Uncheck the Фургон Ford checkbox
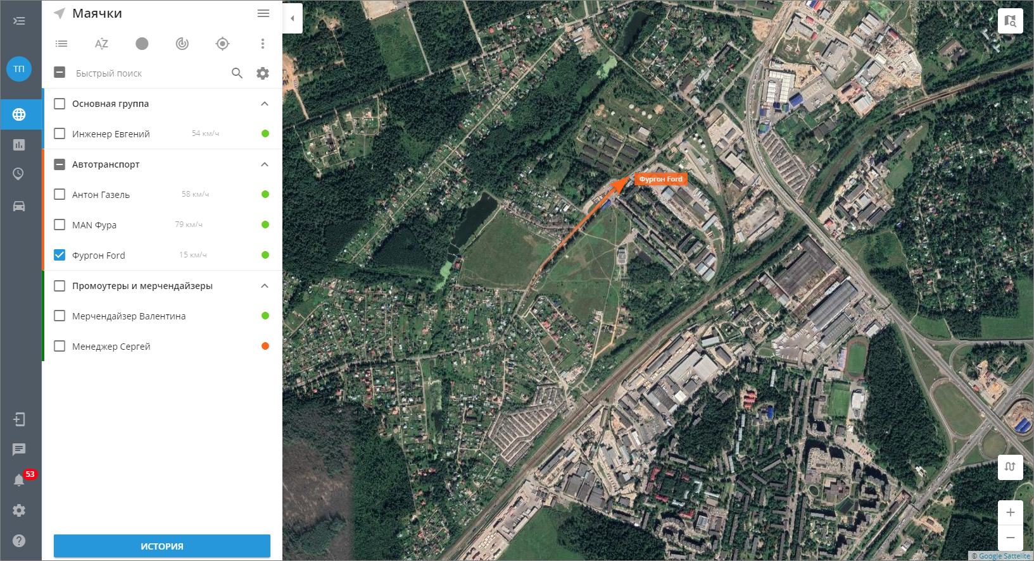 (x=60, y=255)
